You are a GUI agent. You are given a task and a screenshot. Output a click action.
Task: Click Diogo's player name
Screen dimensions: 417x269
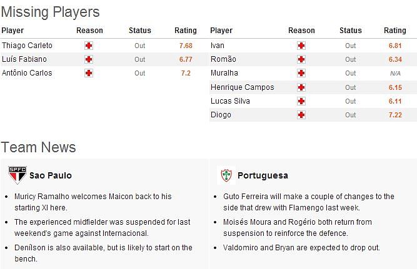pos(221,115)
